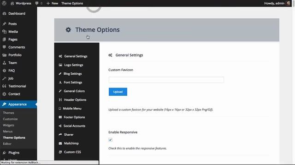Click the Posts pushpin icon
Viewport: 295px width, 165px height.
[4, 24]
